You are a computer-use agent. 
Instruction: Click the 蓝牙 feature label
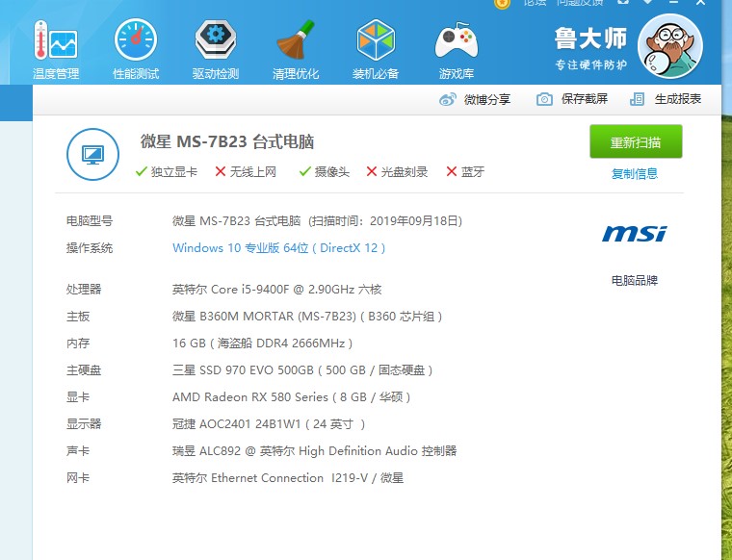coord(473,172)
